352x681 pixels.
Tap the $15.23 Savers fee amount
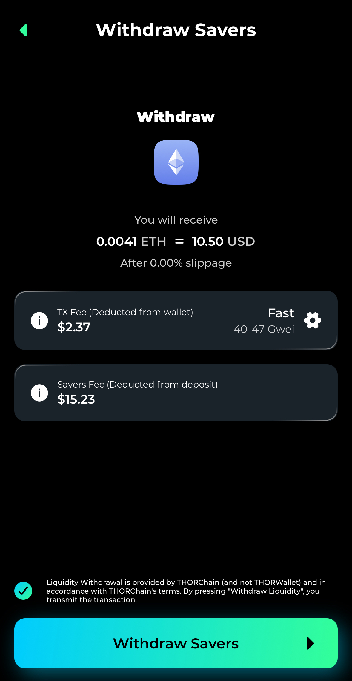76,399
